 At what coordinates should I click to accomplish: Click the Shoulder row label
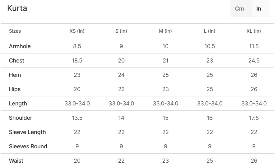point(21,118)
